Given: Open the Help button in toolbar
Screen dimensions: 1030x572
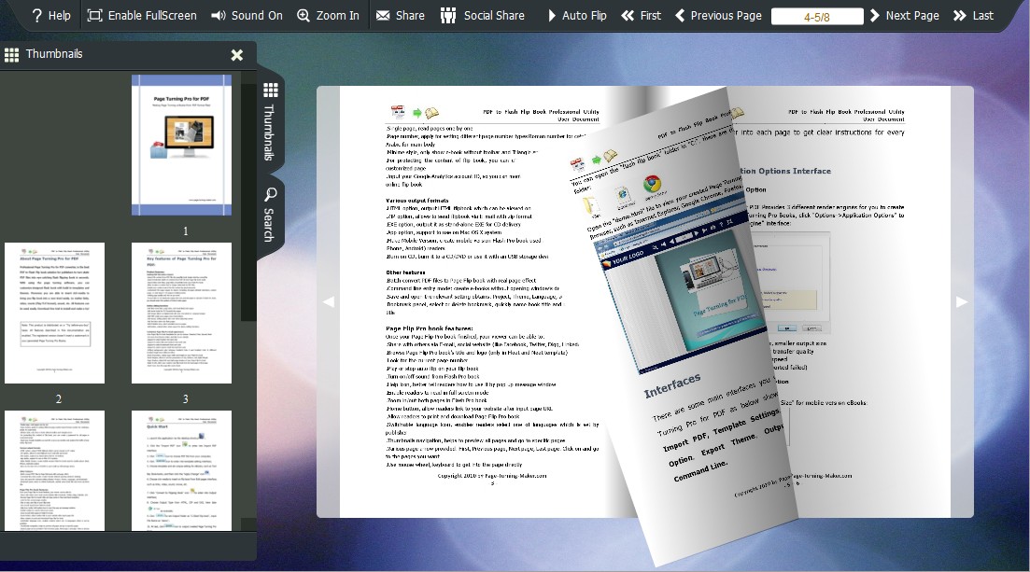Looking at the screenshot, I should [x=50, y=15].
